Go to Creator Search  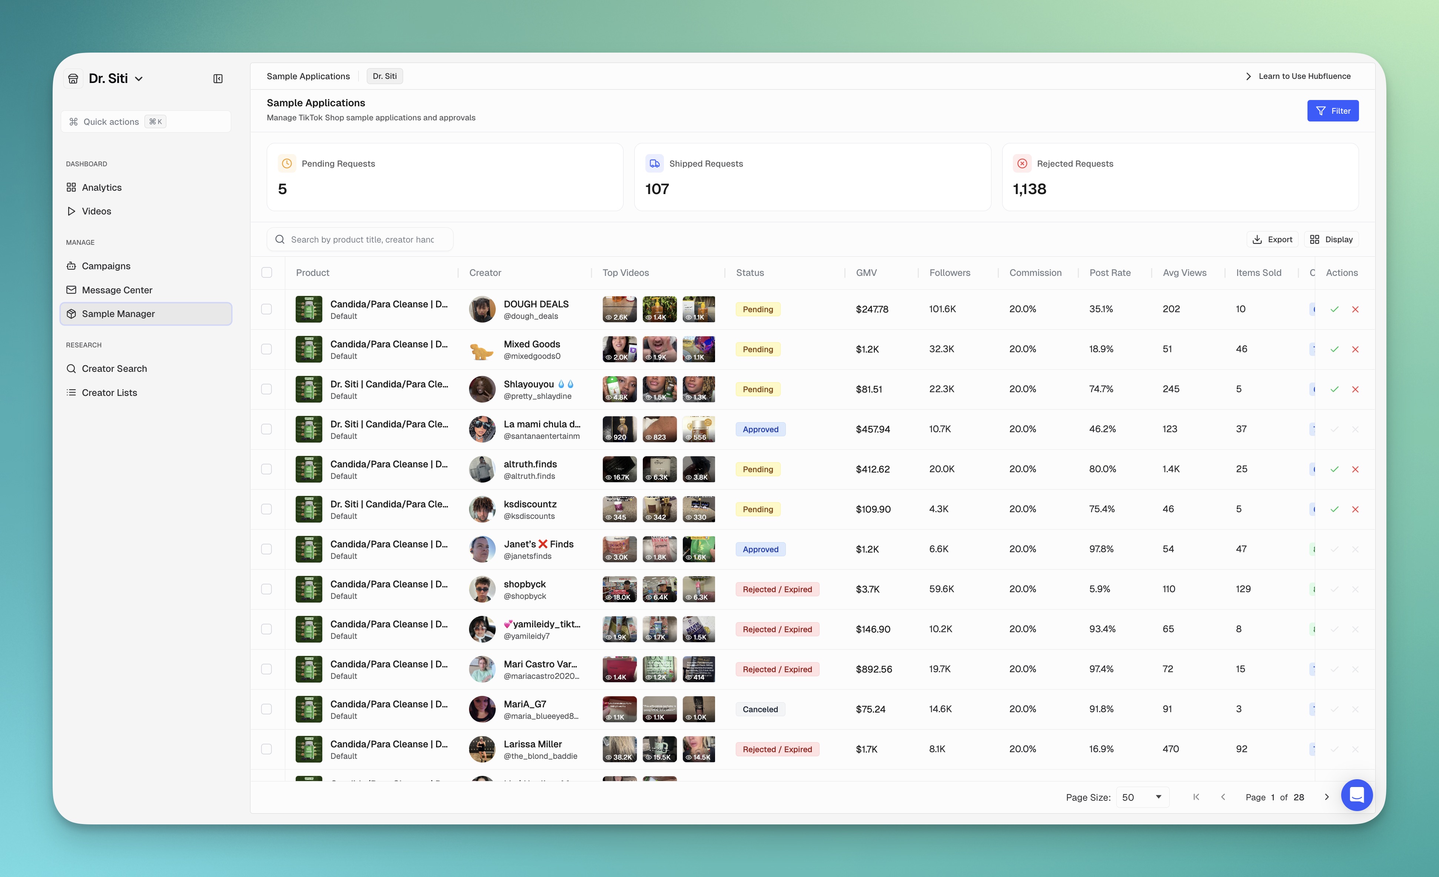114,369
